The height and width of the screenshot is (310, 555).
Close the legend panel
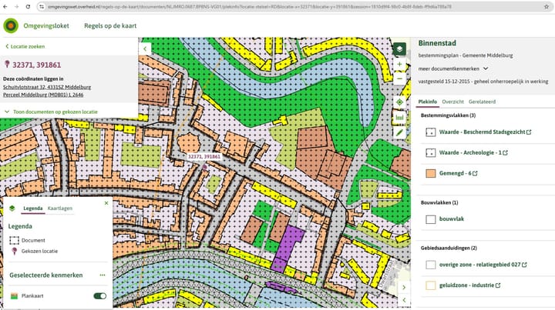point(106,203)
